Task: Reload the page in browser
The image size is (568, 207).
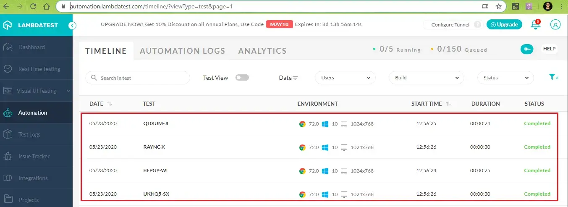Action: pyautogui.click(x=33, y=6)
